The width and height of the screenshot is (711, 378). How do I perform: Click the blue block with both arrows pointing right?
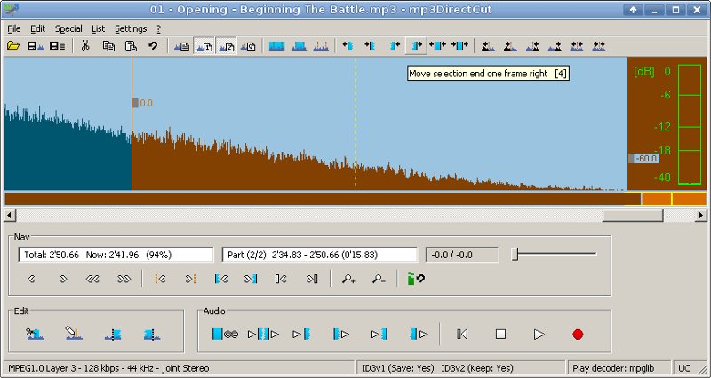pyautogui.click(x=459, y=46)
